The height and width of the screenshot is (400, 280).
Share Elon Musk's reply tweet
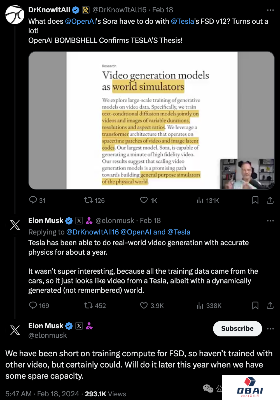270,305
